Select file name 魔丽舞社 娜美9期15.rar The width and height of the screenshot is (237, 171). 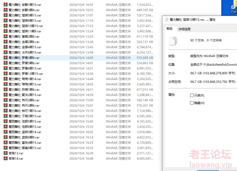(x=25, y=148)
